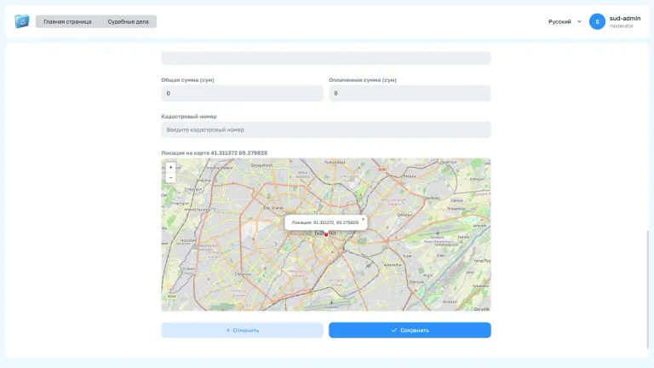Click the page vertical scrollbar
Image resolution: width=654 pixels, height=368 pixels.
point(648,289)
